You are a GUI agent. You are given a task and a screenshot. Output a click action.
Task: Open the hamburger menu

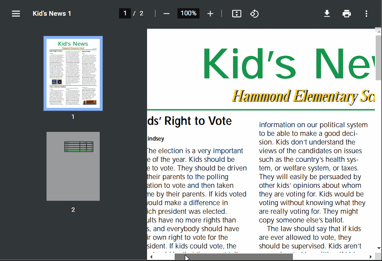click(x=16, y=13)
